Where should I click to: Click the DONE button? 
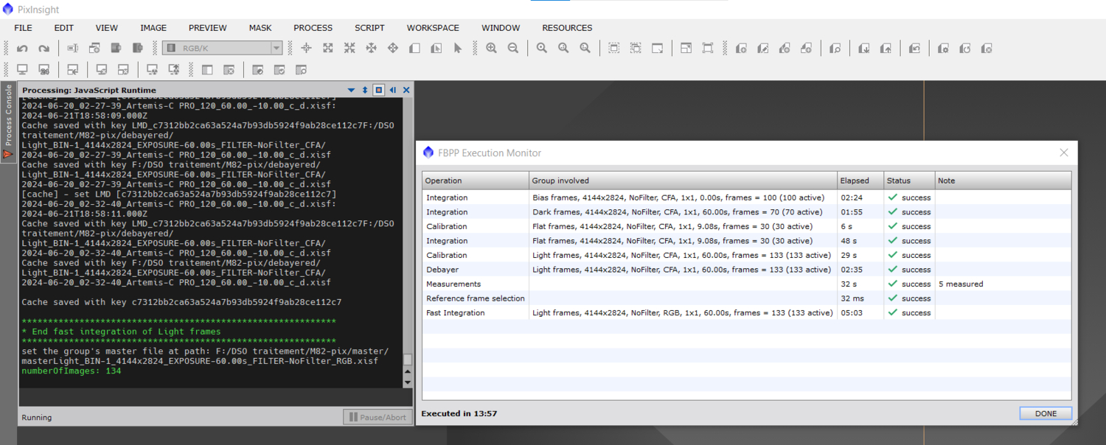(x=1046, y=413)
